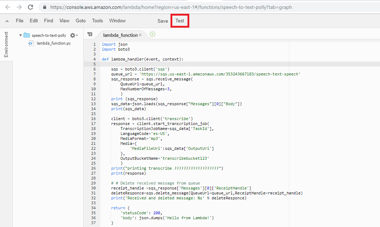Save the Lambda function code
The image size is (380, 227).
163,21
